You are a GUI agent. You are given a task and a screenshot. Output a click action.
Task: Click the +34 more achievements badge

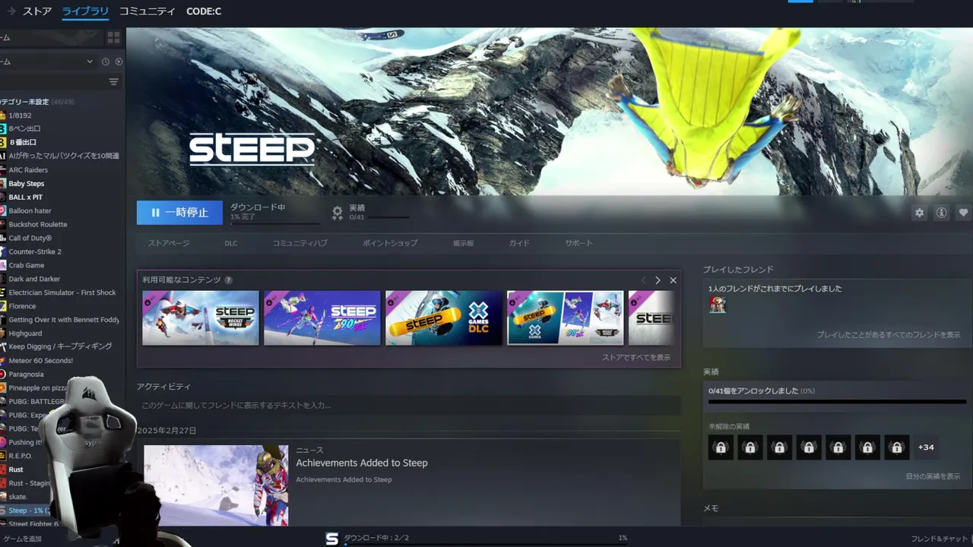tap(926, 447)
